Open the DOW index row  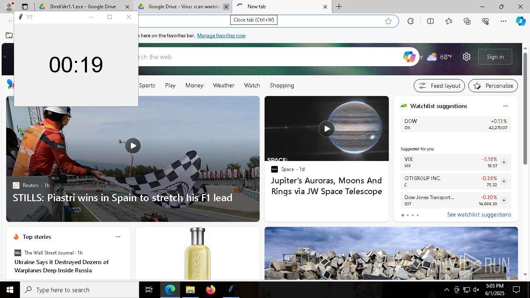(x=456, y=124)
